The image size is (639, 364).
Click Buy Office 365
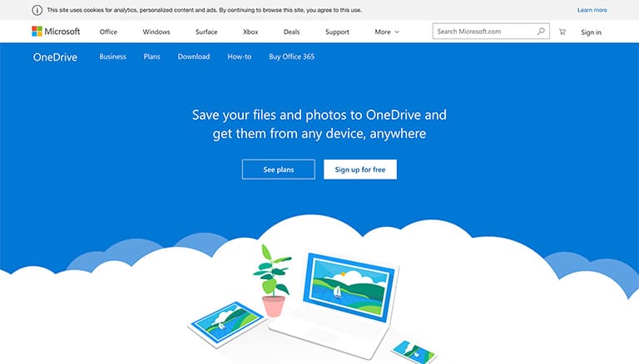292,57
